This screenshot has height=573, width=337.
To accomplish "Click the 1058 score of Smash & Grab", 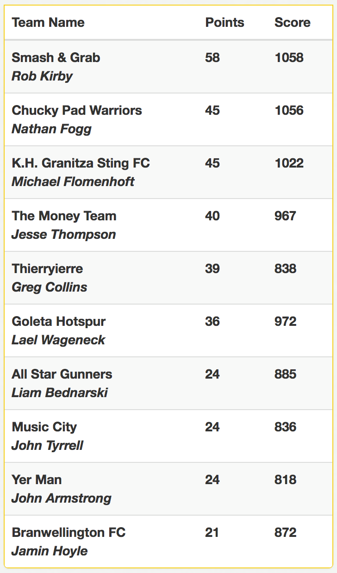I will 289,57.
